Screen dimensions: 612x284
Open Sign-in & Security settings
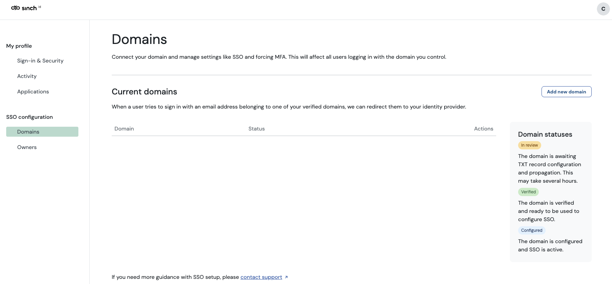point(40,61)
